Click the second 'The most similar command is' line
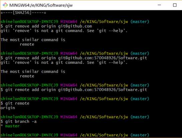This screenshot has width=182, height=138. [33, 71]
